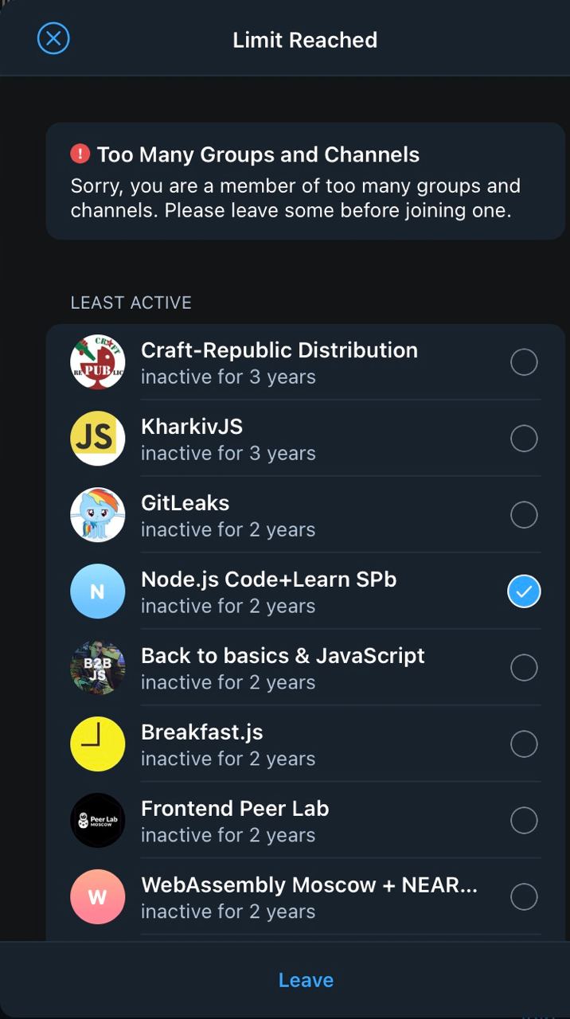
Task: Click the Frontend Peer Lab avatar
Action: 98,821
